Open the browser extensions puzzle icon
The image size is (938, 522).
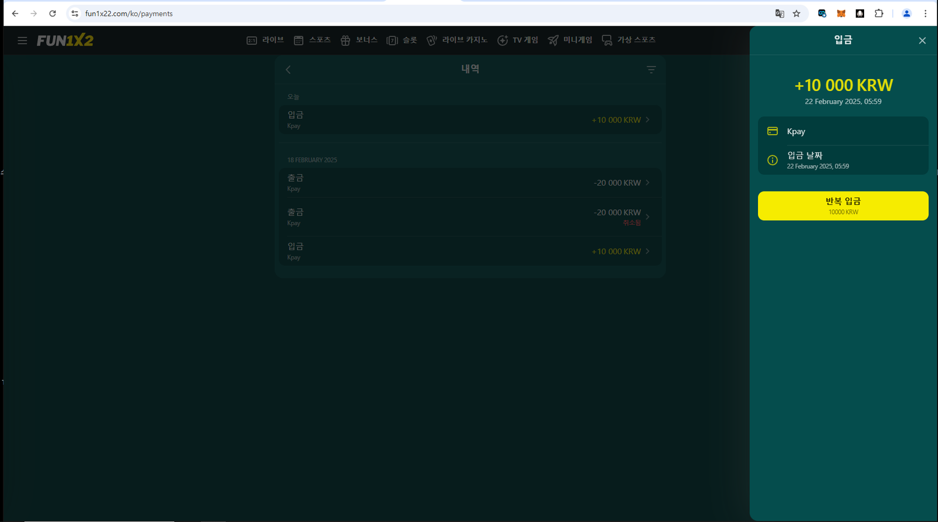878,13
